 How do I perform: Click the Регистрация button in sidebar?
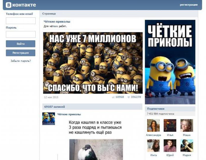[x=21, y=53]
